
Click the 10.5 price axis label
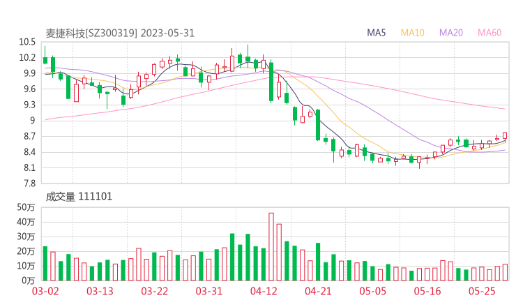coord(27,42)
